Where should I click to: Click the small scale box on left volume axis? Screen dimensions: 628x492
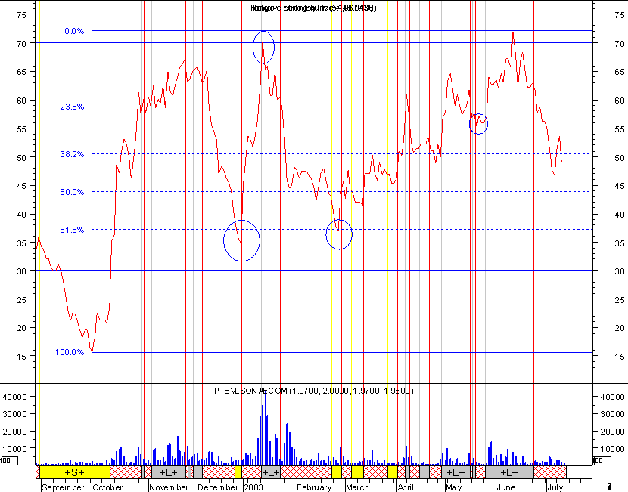pos(8,460)
